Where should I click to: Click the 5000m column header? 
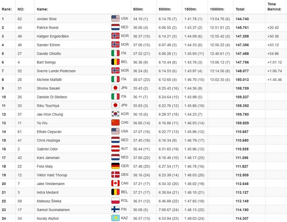tap(166, 9)
